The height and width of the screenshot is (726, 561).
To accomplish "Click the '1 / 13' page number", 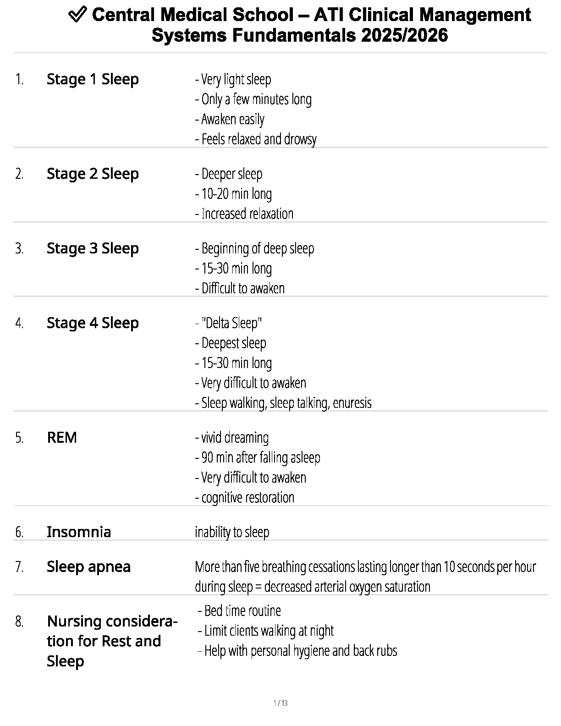I will click(x=280, y=703).
